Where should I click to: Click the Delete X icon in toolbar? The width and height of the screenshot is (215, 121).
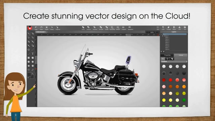click(47, 28)
